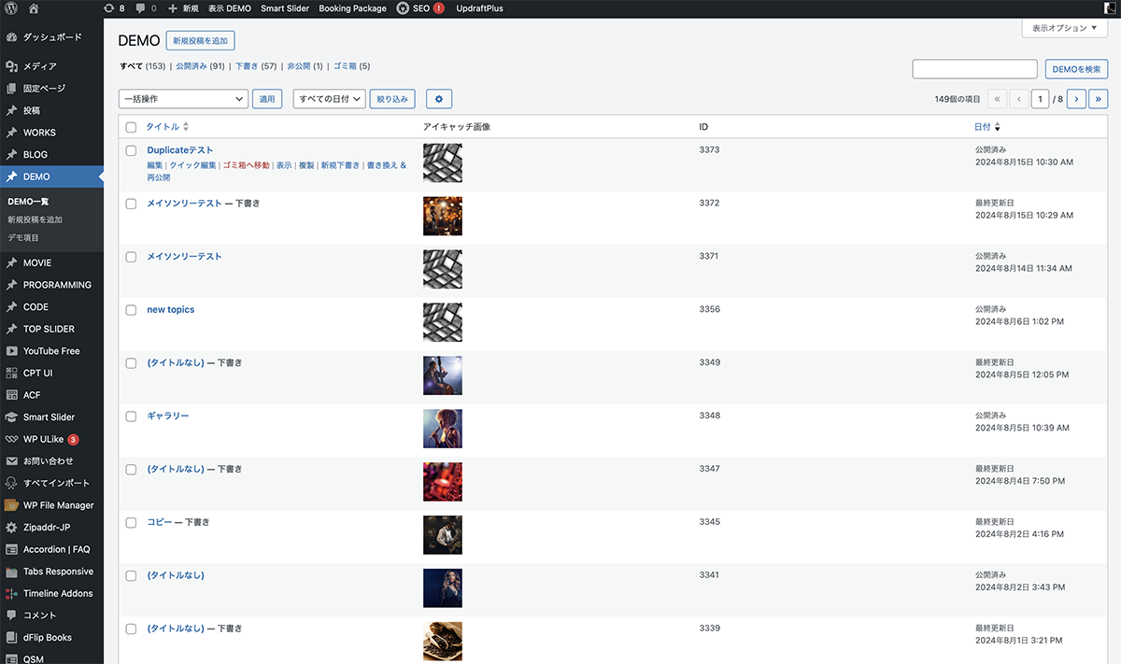
Task: Click the search input field
Action: click(974, 69)
